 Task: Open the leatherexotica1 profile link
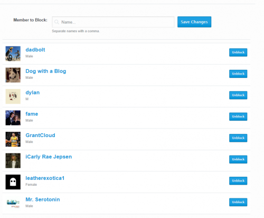point(45,178)
